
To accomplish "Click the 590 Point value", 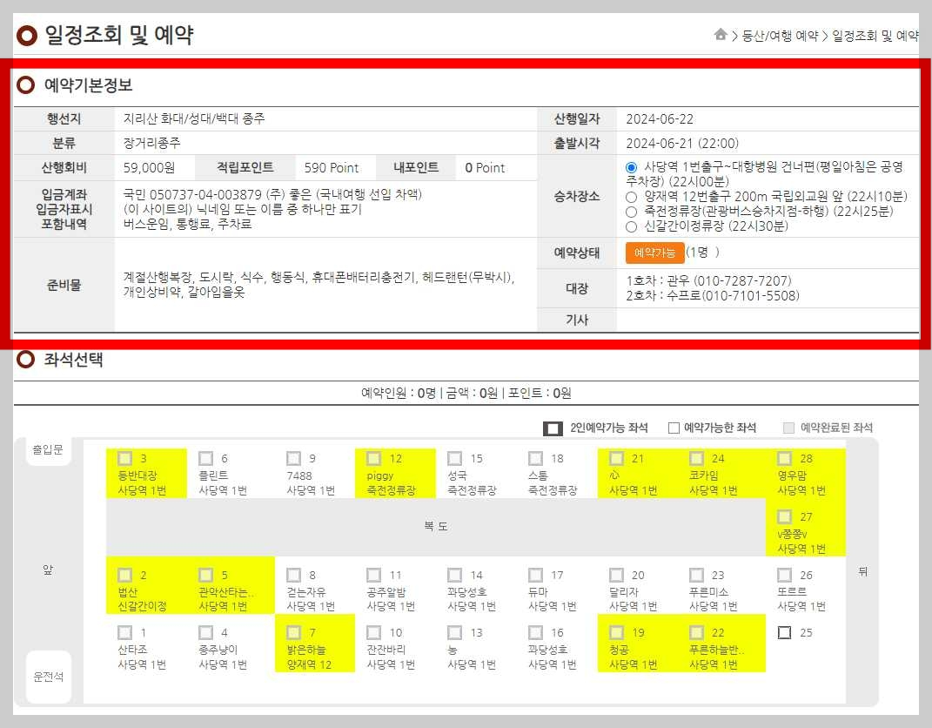I will tap(332, 168).
